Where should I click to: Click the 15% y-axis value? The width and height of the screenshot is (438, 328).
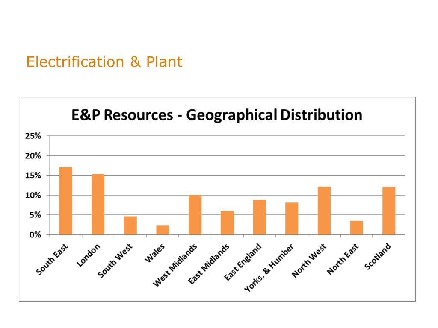(33, 176)
